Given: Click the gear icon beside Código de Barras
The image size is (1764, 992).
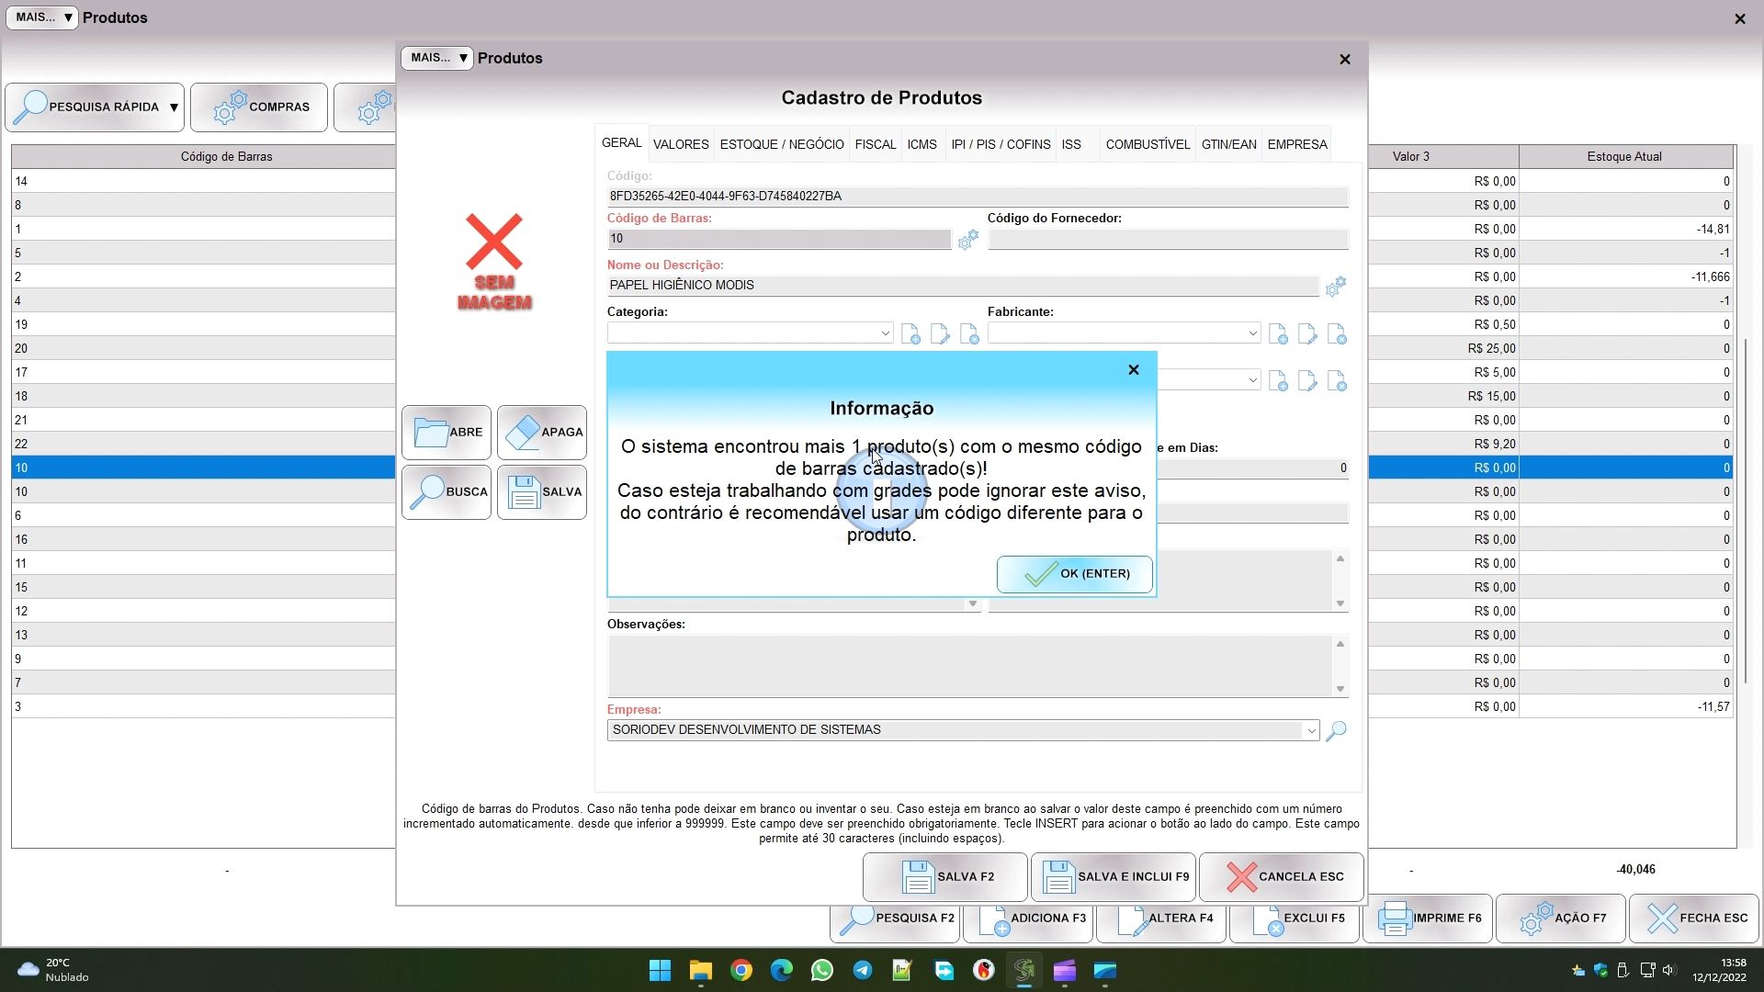Looking at the screenshot, I should click(x=967, y=241).
